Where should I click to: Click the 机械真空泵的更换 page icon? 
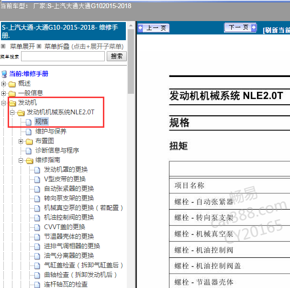click(x=37, y=208)
